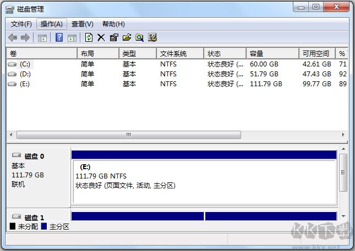Click the horizontal scrollbar right arrow
The width and height of the screenshot is (355, 251).
pyautogui.click(x=343, y=135)
